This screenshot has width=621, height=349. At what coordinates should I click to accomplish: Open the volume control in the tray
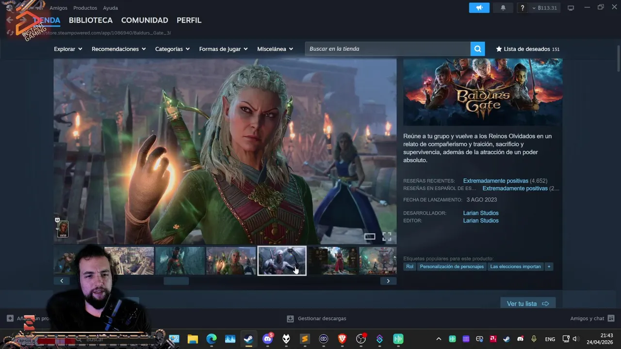tap(575, 339)
